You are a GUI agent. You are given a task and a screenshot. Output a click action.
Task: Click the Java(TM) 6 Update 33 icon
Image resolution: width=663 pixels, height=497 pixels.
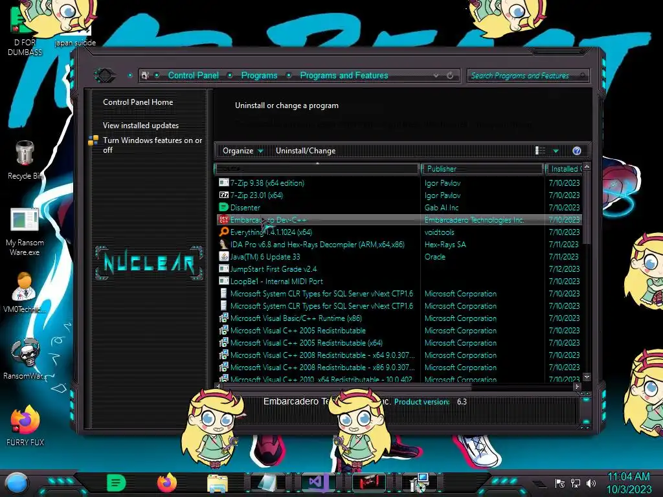click(223, 256)
